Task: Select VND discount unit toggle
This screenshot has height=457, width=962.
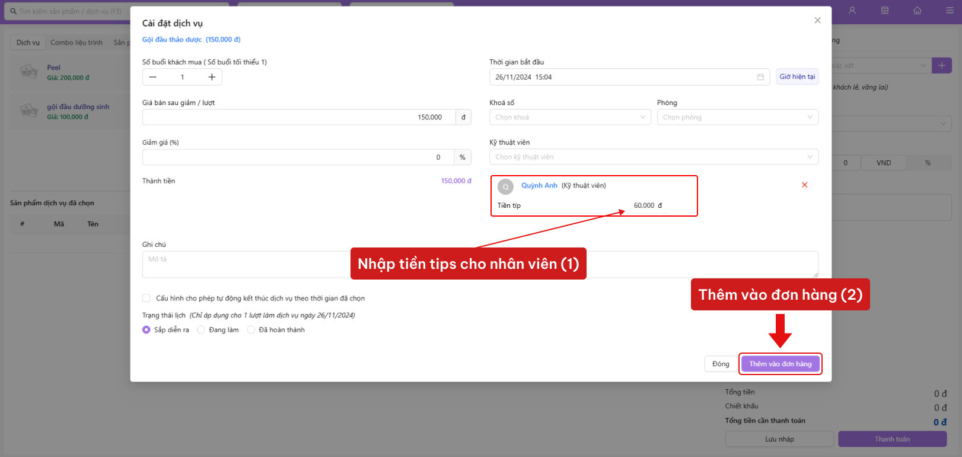Action: [x=884, y=163]
